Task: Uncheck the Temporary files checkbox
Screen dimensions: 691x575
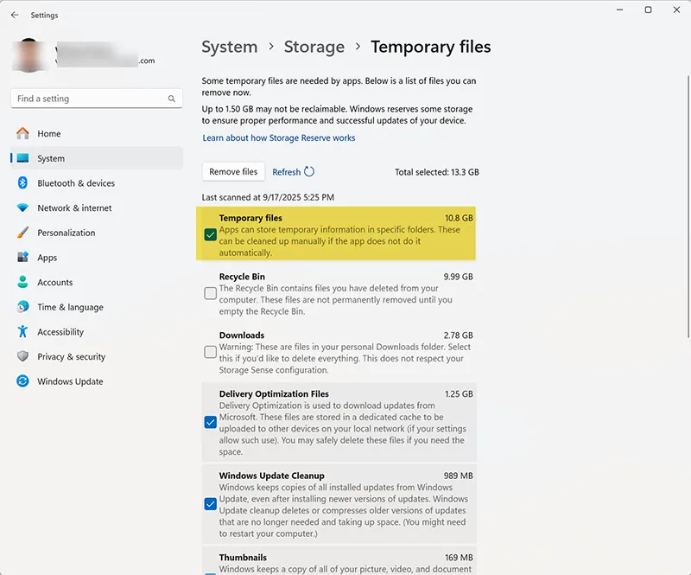Action: [210, 235]
